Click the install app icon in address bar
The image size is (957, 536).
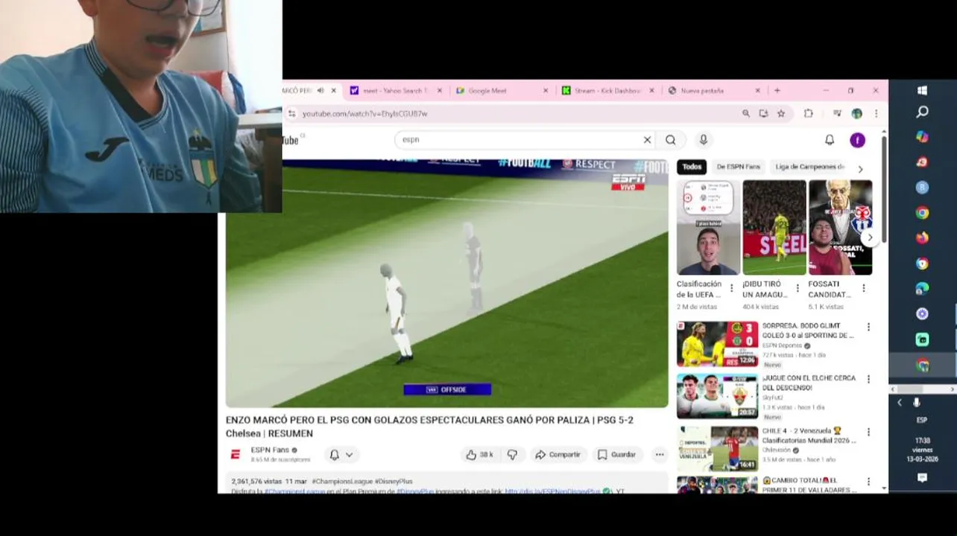pyautogui.click(x=763, y=113)
